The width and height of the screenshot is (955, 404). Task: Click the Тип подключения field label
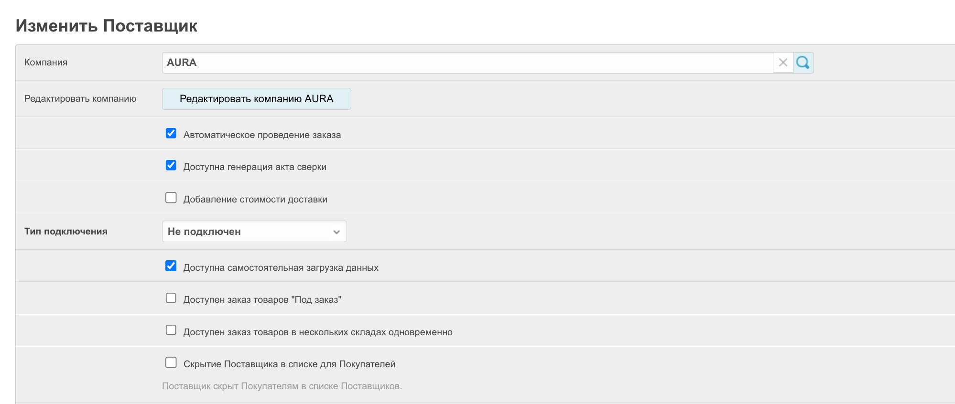pos(66,232)
